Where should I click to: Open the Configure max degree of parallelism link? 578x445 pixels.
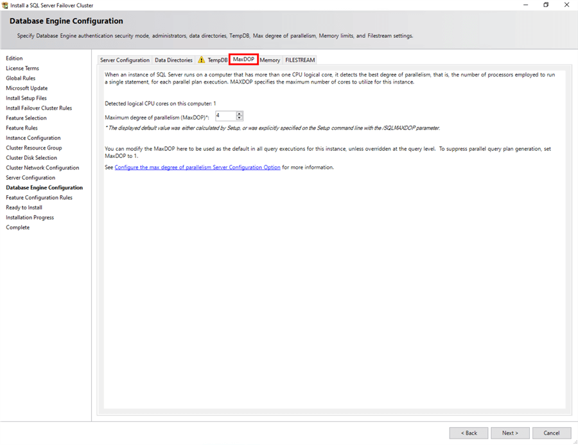pos(198,168)
